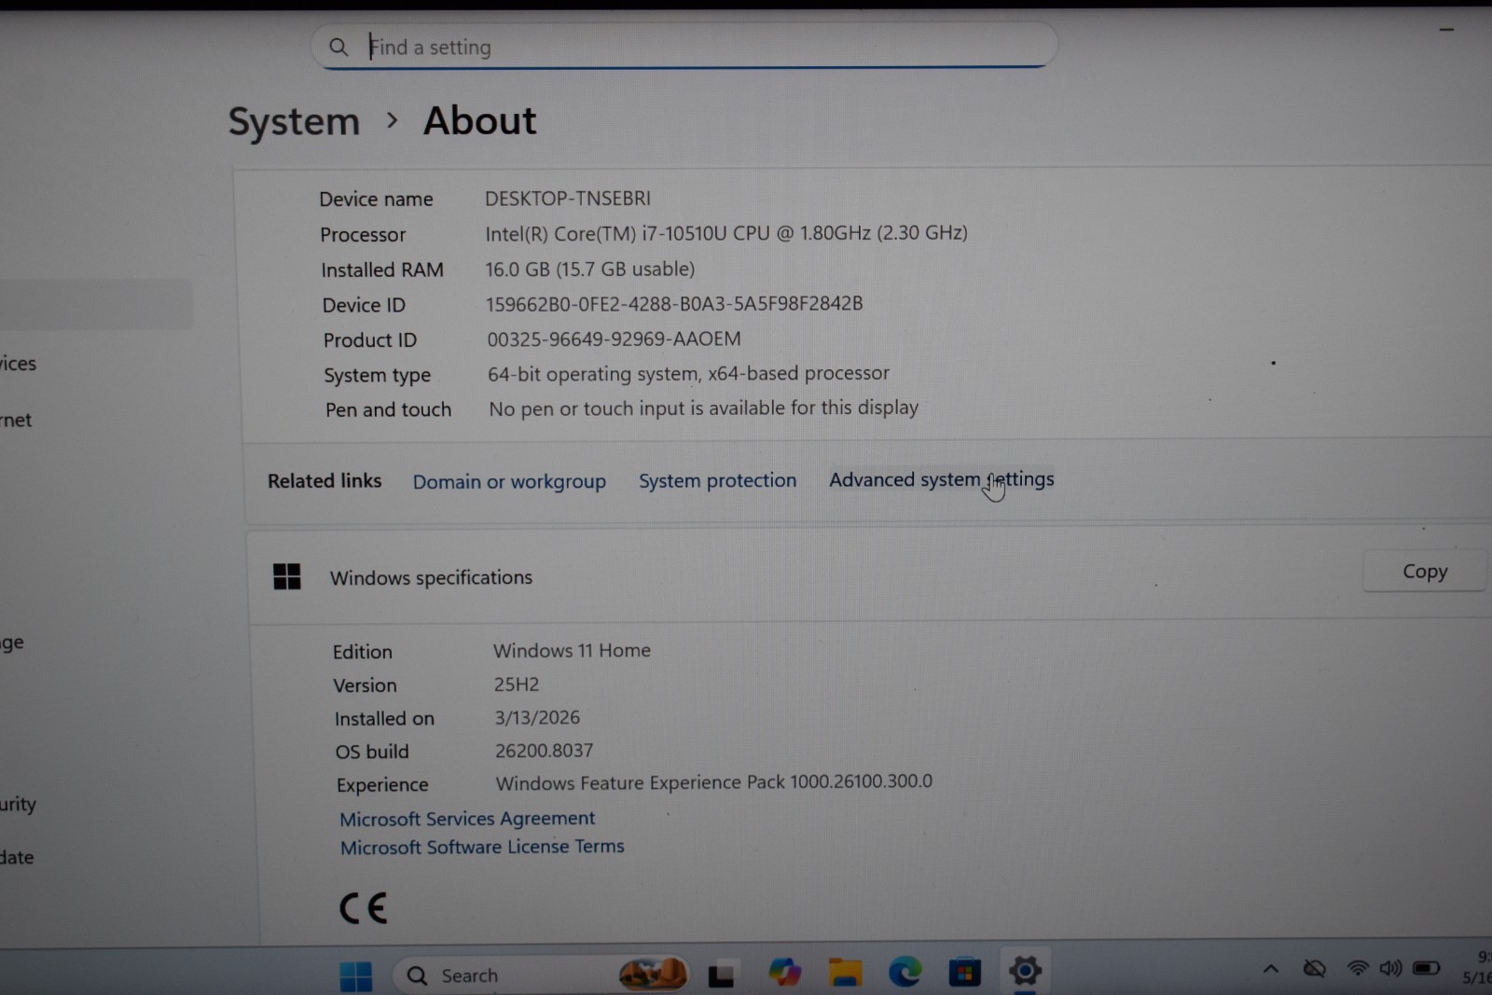
Task: Show hidden tray icons chevron
Action: click(x=1270, y=969)
